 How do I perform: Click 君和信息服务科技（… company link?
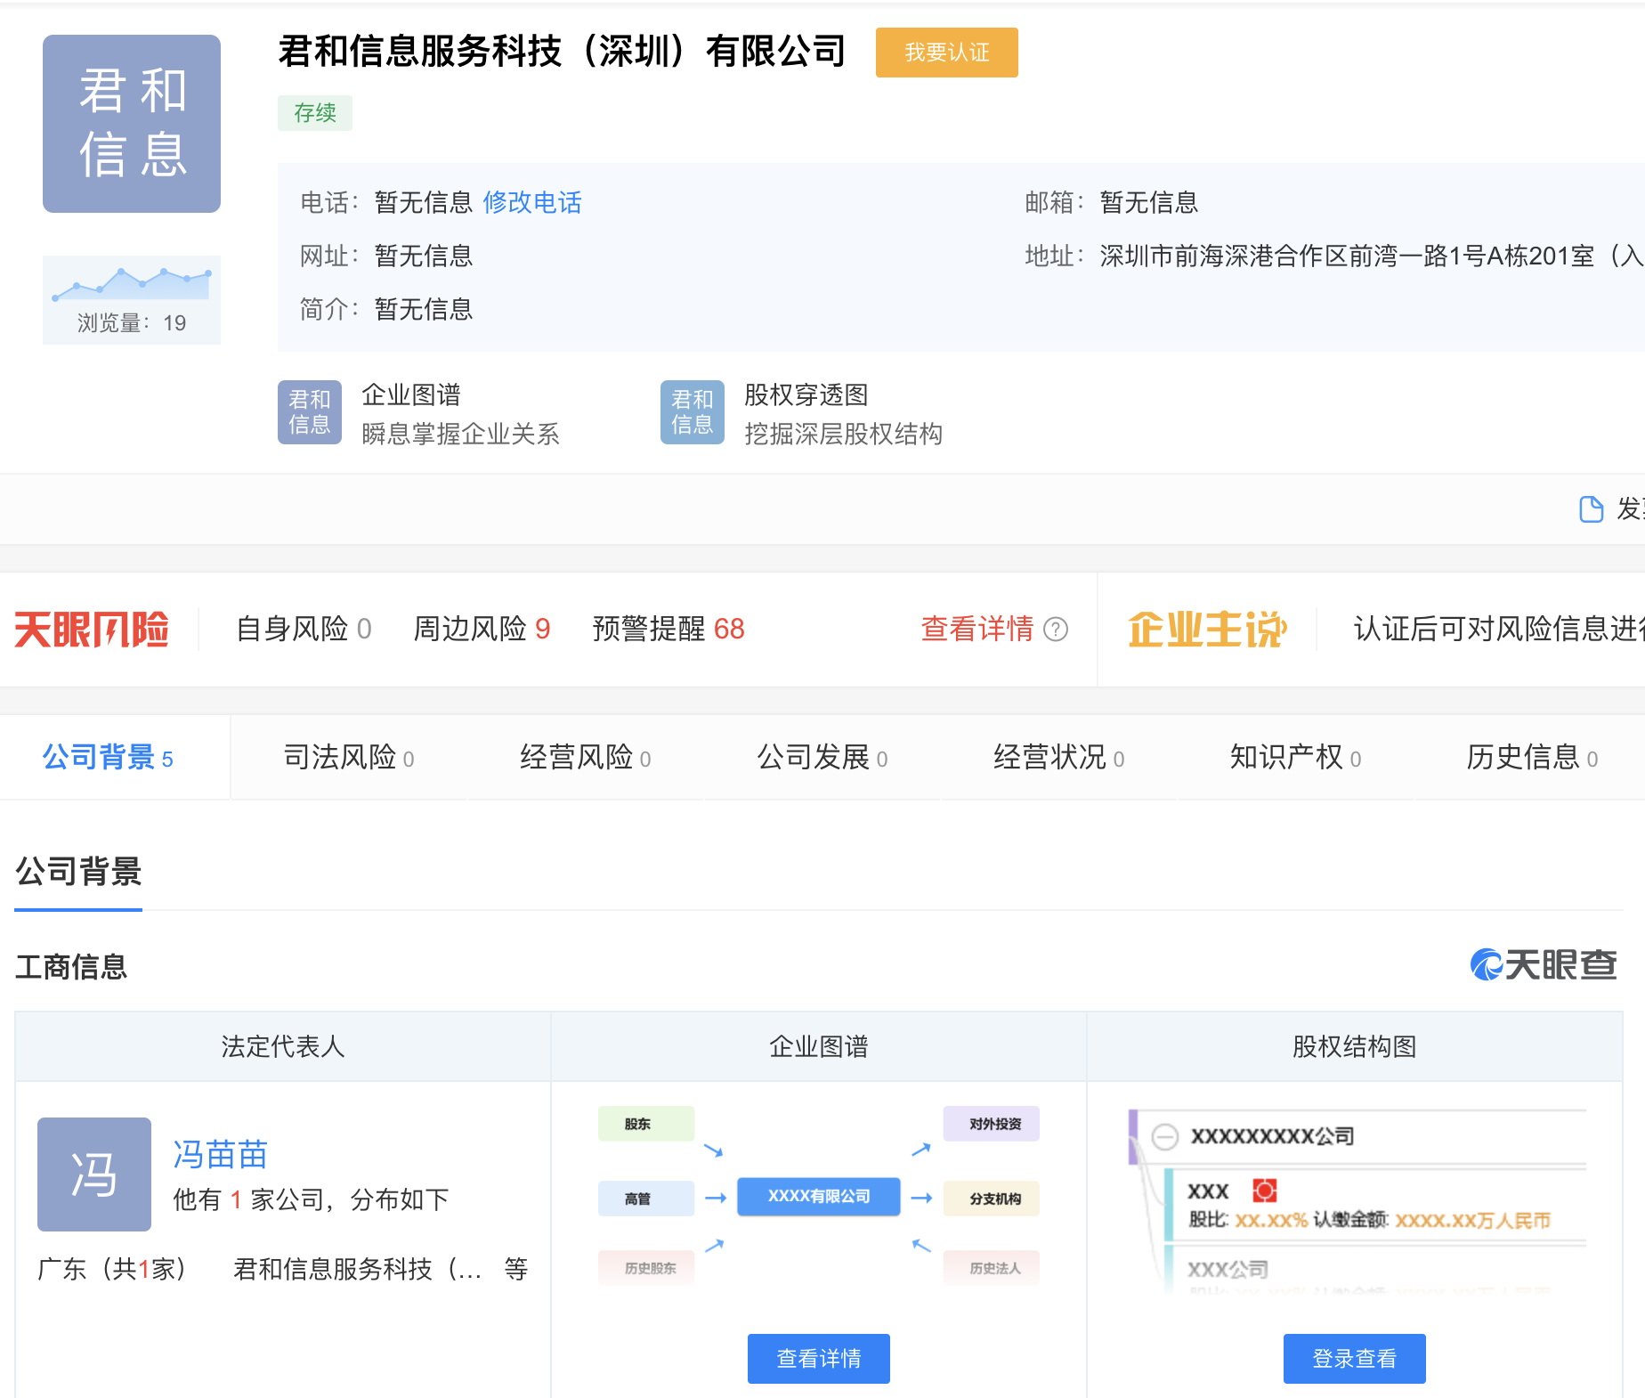357,1269
